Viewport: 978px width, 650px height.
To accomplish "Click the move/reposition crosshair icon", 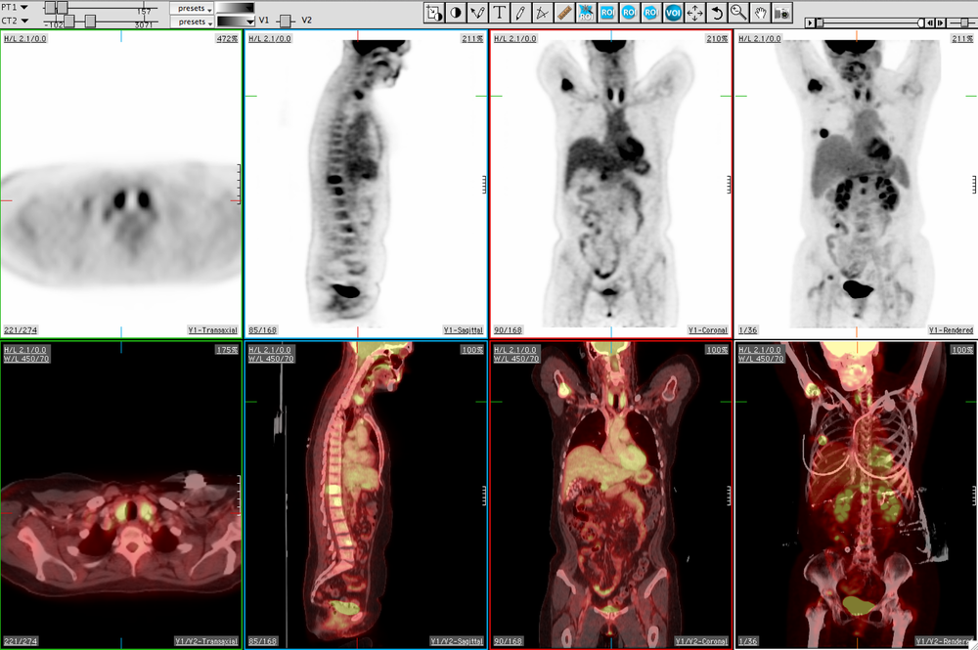I will point(695,13).
